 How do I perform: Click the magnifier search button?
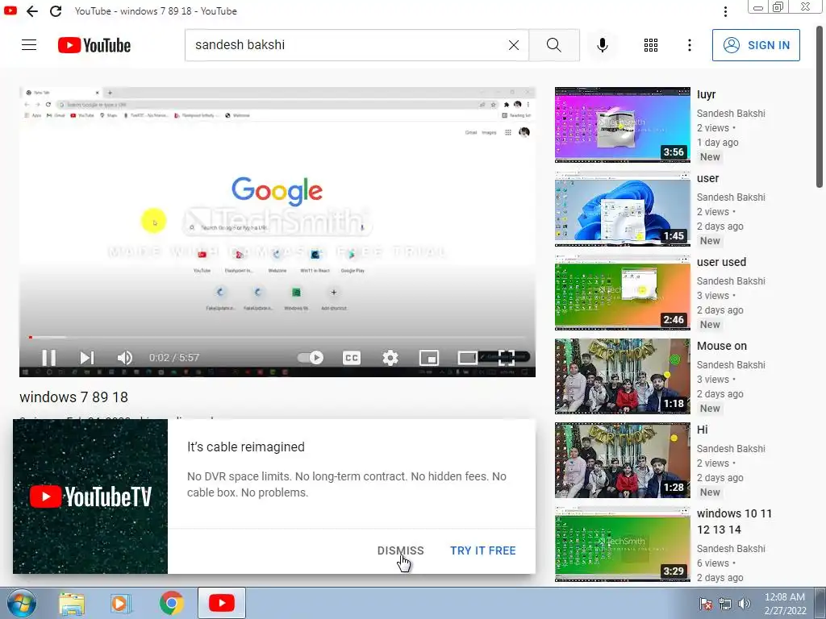click(x=553, y=45)
